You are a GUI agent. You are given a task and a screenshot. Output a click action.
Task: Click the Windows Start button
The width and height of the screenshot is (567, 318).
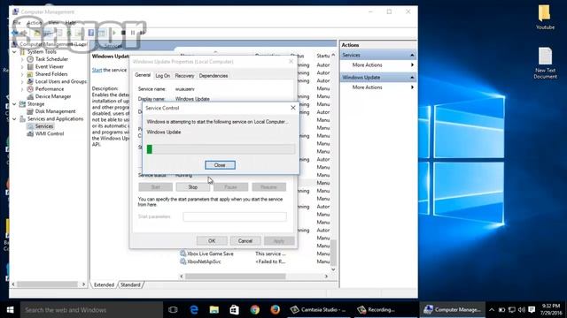click(x=10, y=310)
